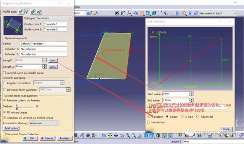The image size is (244, 144).
Task: Click the Fit All In icon
Action: tap(110, 136)
